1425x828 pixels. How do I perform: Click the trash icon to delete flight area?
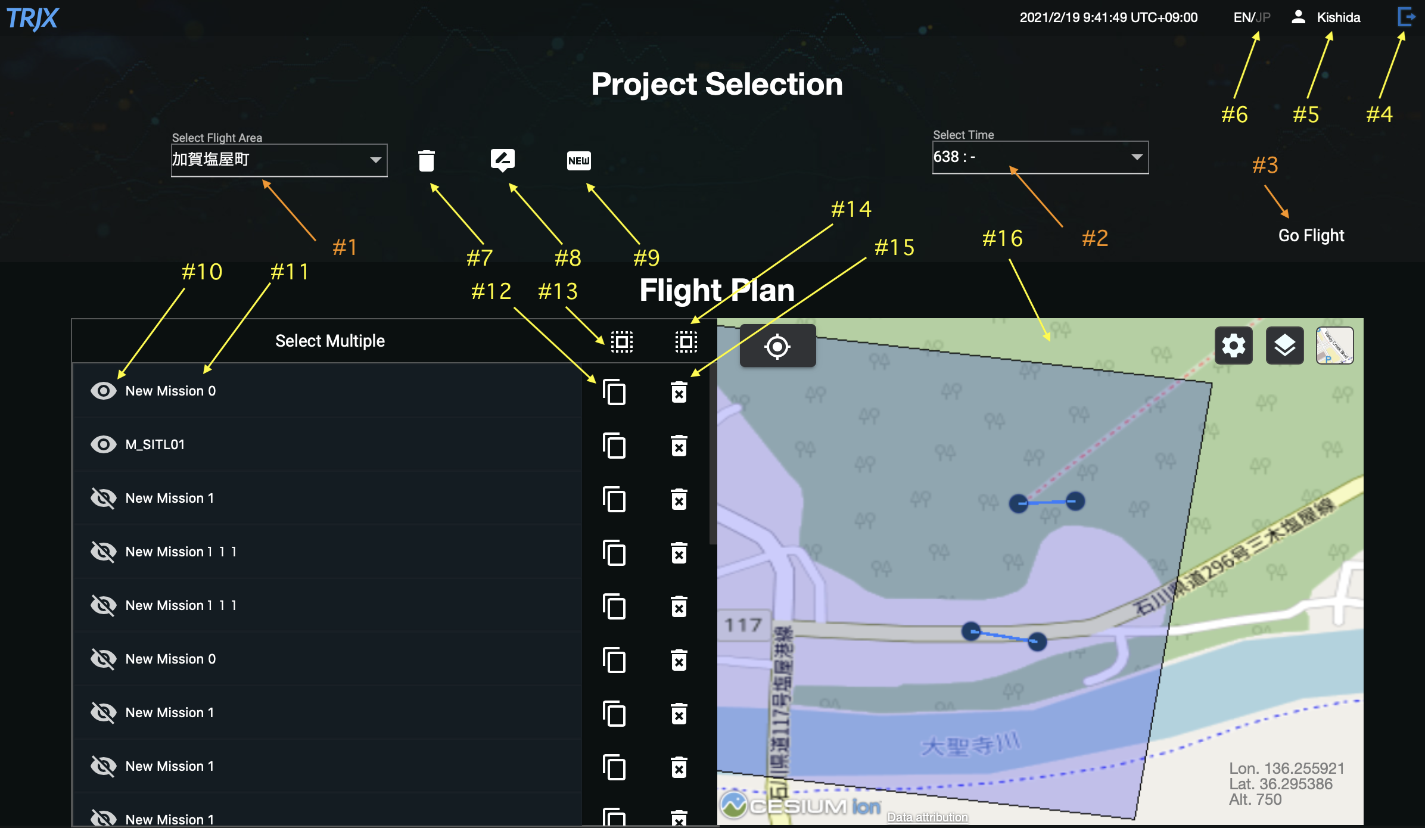pos(426,160)
